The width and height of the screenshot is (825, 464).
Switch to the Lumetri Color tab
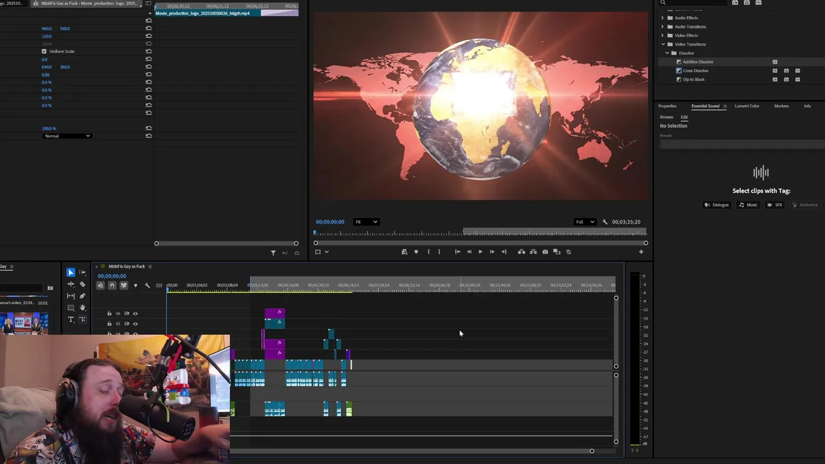tap(747, 106)
